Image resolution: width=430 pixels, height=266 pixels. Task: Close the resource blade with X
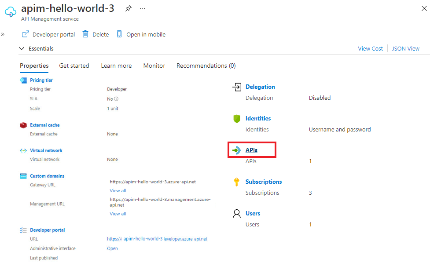424,8
